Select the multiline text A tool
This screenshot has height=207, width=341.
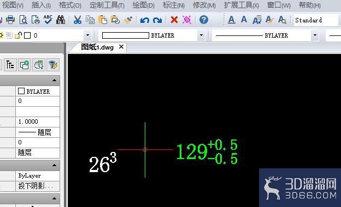(x=231, y=20)
